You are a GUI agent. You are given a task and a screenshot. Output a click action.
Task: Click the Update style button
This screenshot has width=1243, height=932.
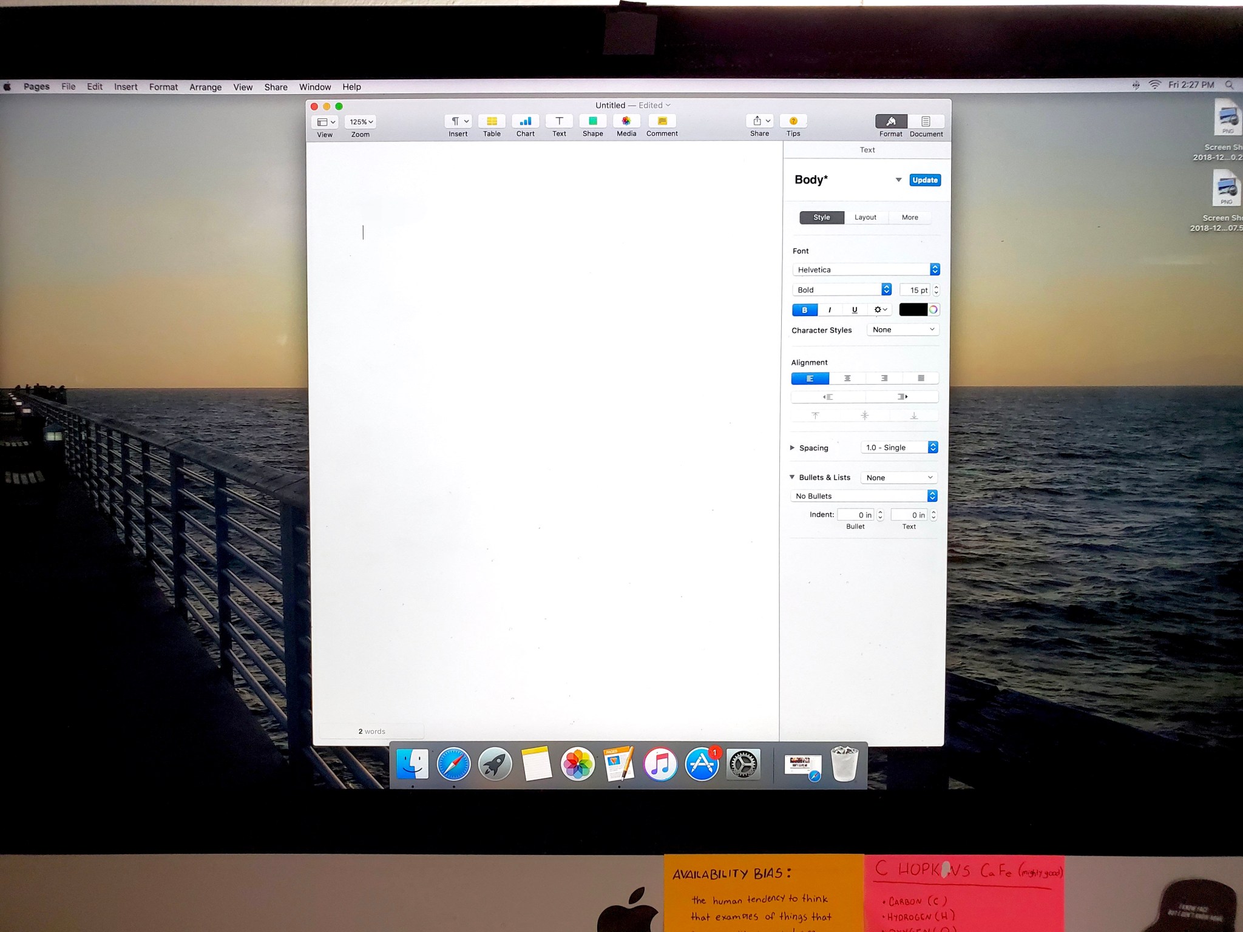(x=925, y=180)
